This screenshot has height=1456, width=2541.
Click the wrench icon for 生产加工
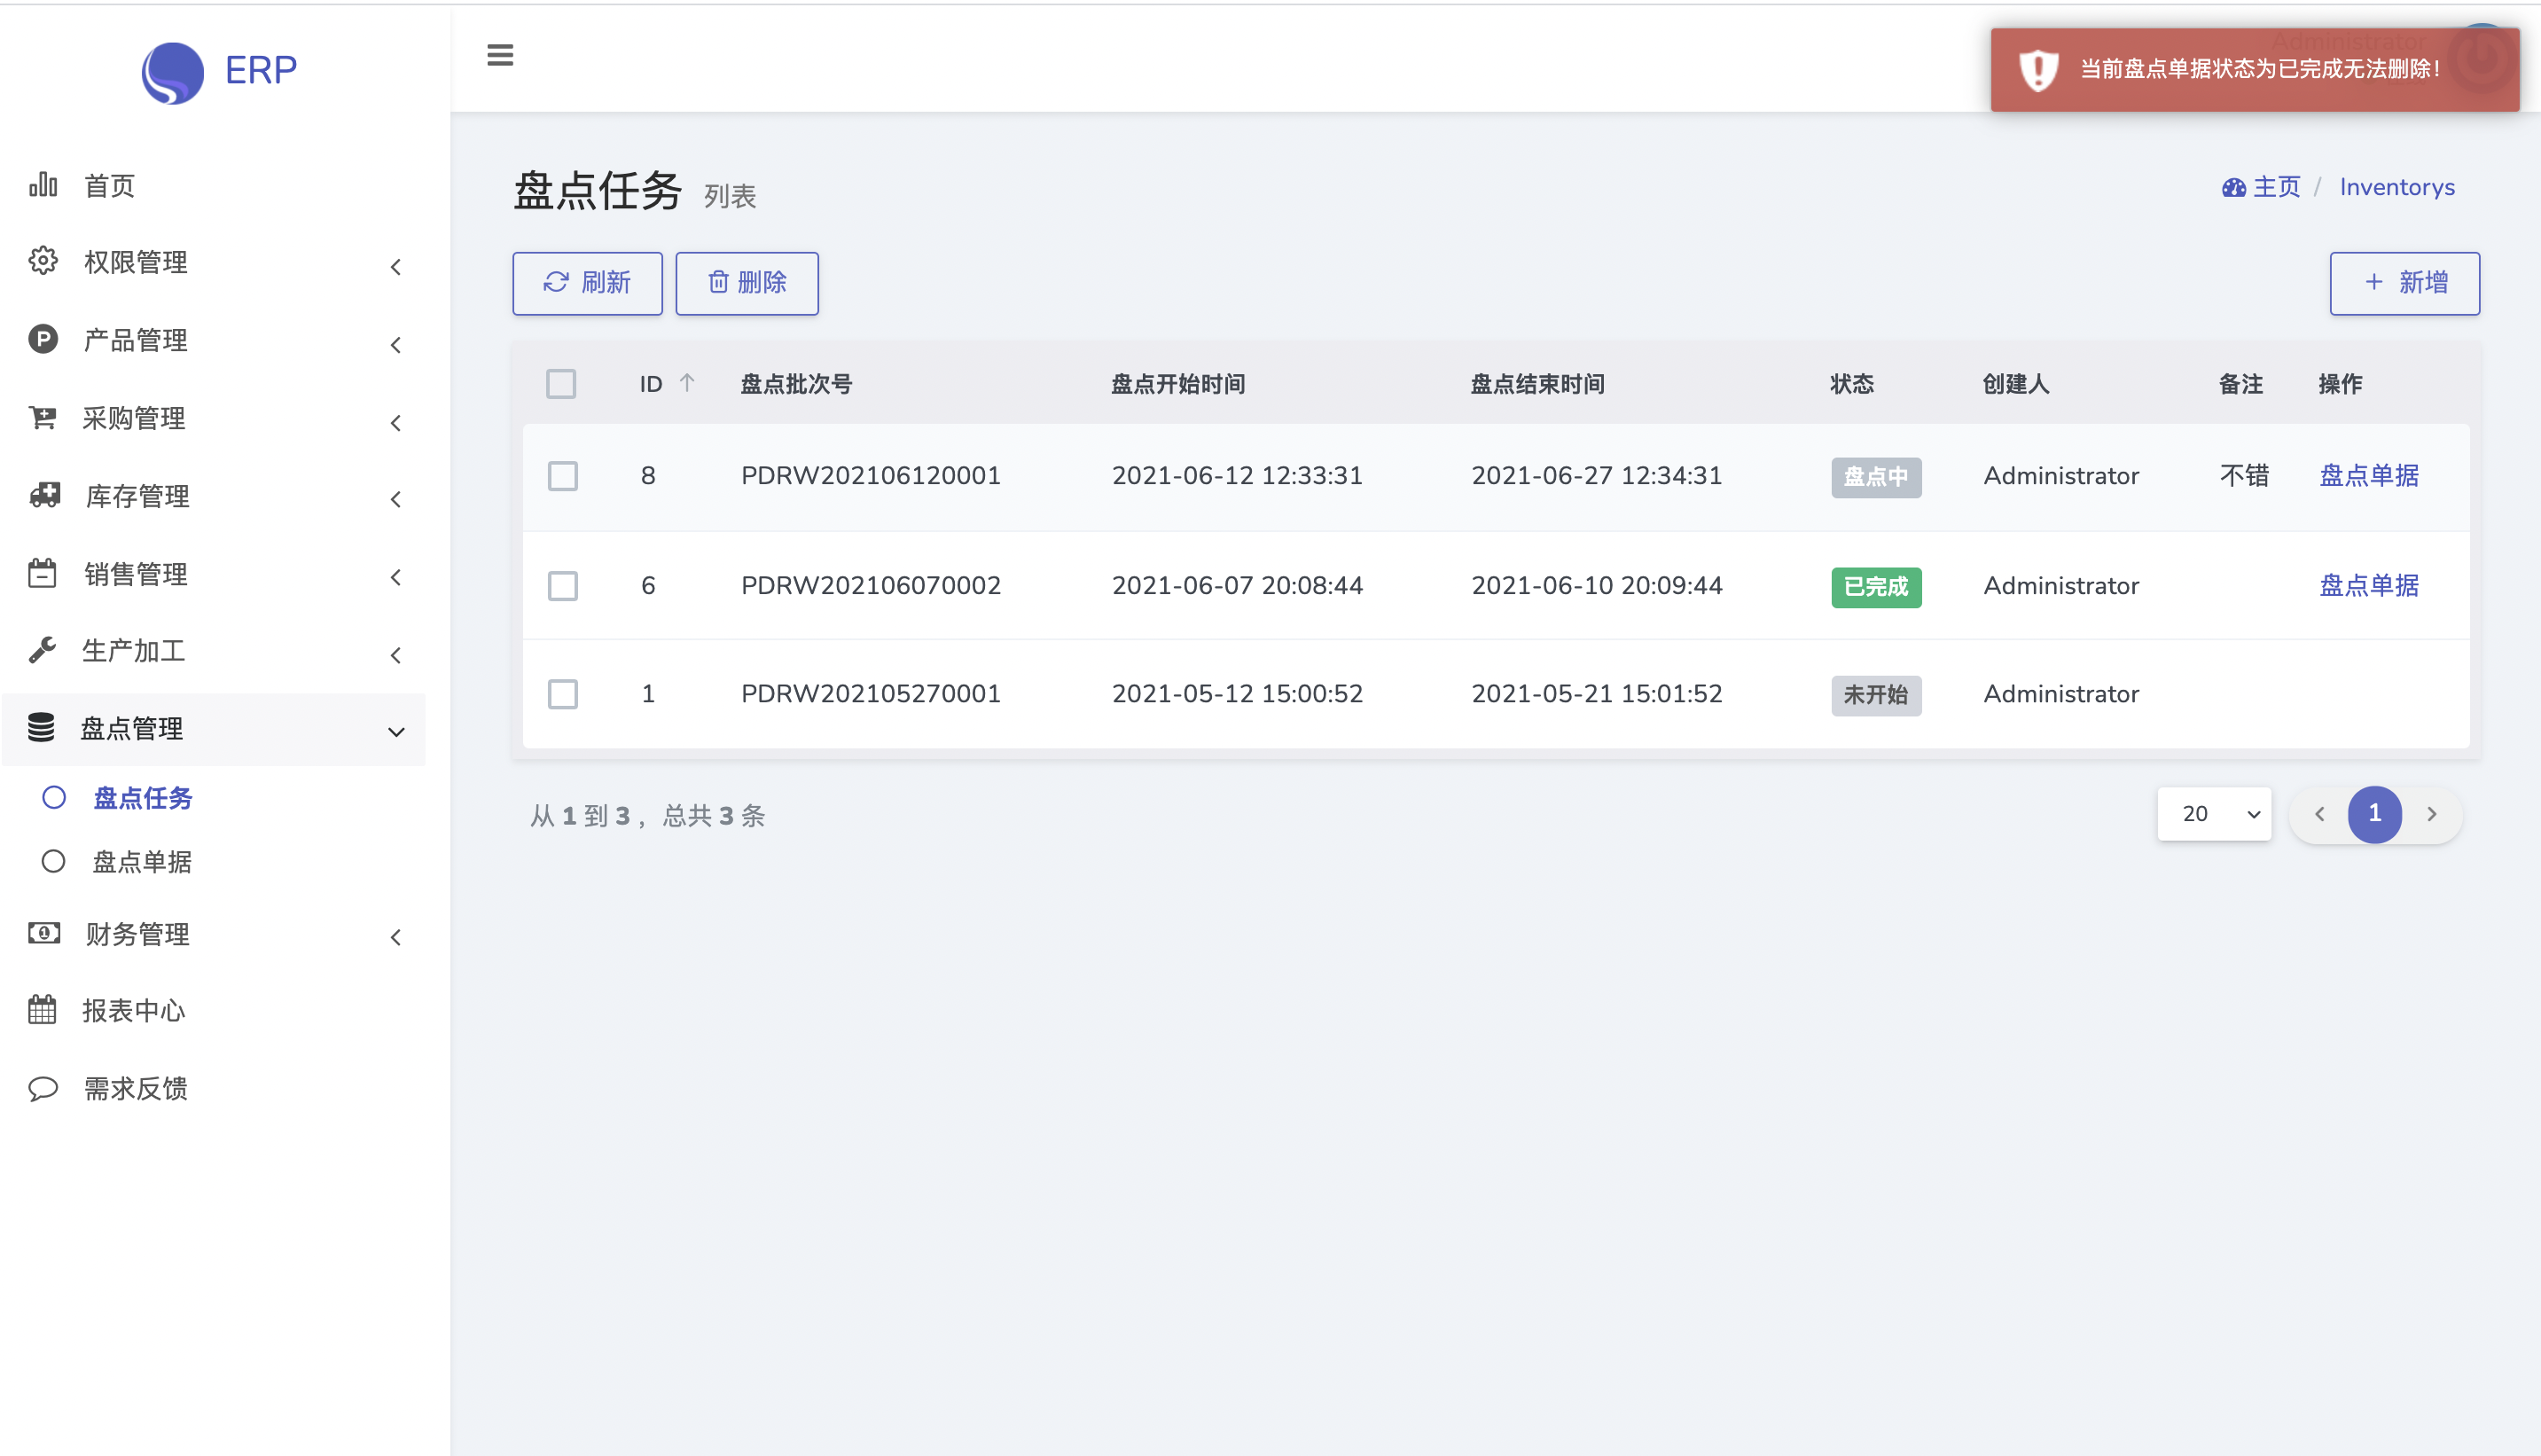point(43,651)
